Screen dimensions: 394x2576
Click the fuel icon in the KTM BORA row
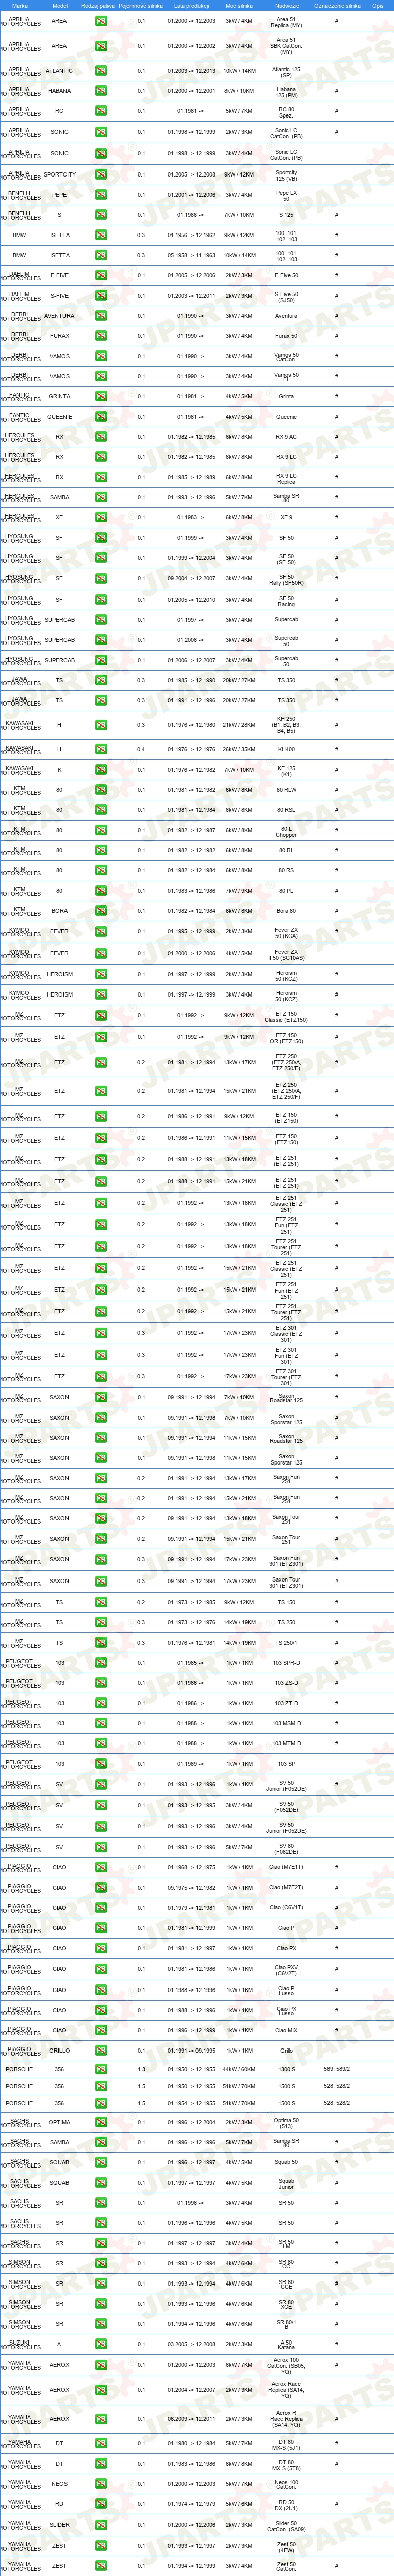(x=101, y=911)
